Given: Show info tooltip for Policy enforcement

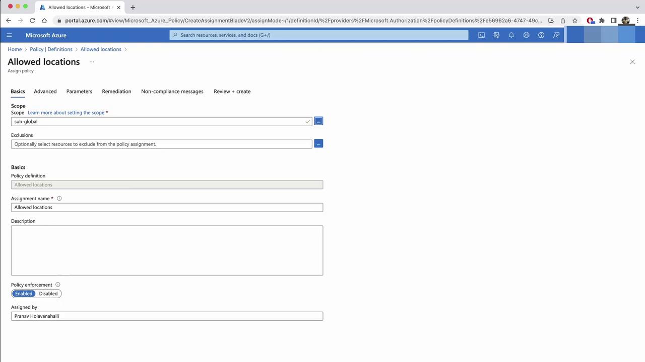Looking at the screenshot, I should (x=57, y=285).
